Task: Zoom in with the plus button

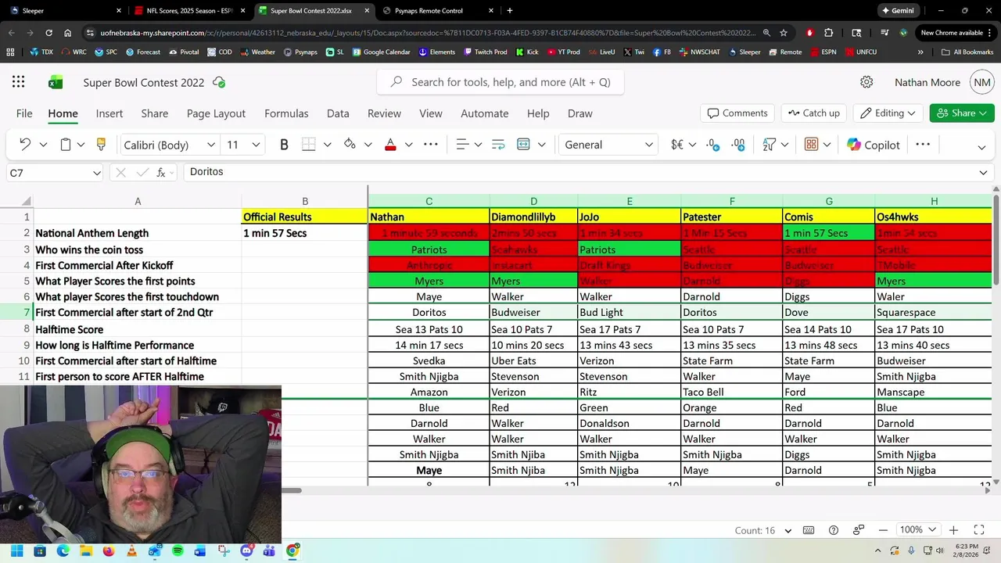Action: pyautogui.click(x=953, y=530)
